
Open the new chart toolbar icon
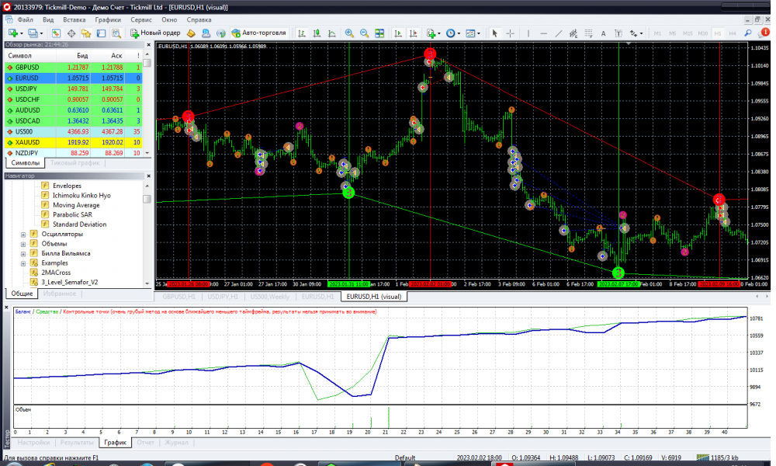coord(12,33)
